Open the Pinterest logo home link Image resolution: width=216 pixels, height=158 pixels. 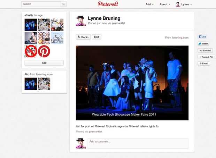108,4
